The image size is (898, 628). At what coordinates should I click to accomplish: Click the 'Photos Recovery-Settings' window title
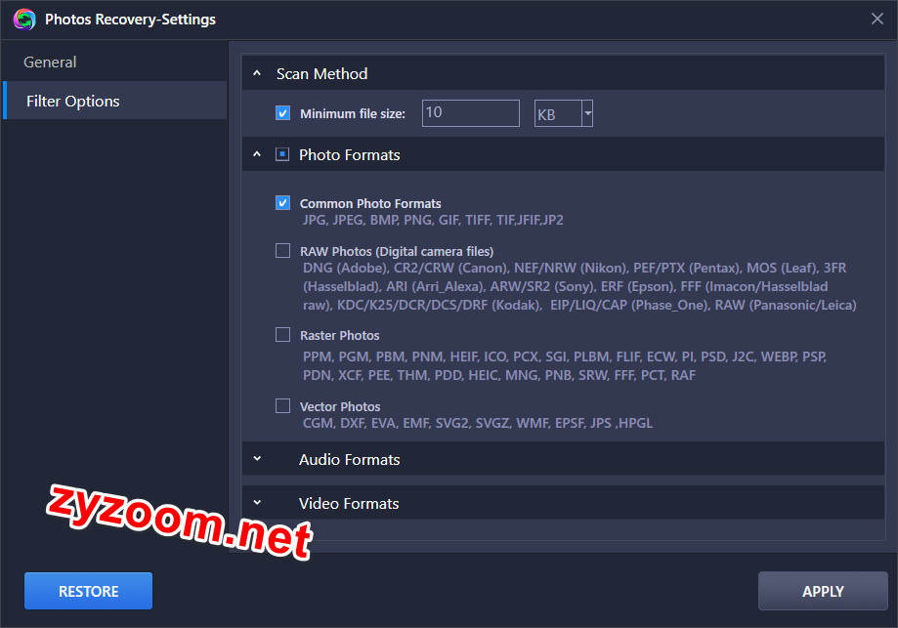(131, 20)
